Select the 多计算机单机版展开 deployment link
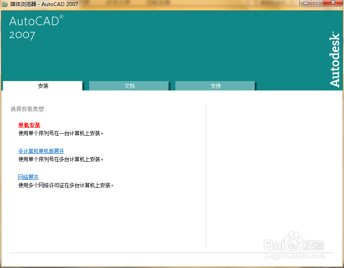This screenshot has width=344, height=268. (x=41, y=151)
